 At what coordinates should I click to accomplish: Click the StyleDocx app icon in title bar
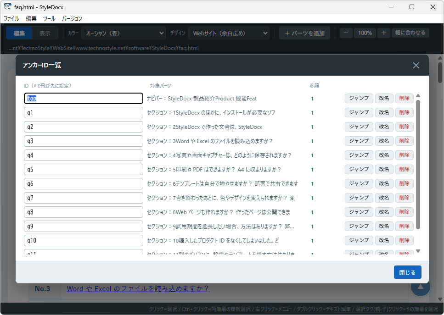point(8,7)
